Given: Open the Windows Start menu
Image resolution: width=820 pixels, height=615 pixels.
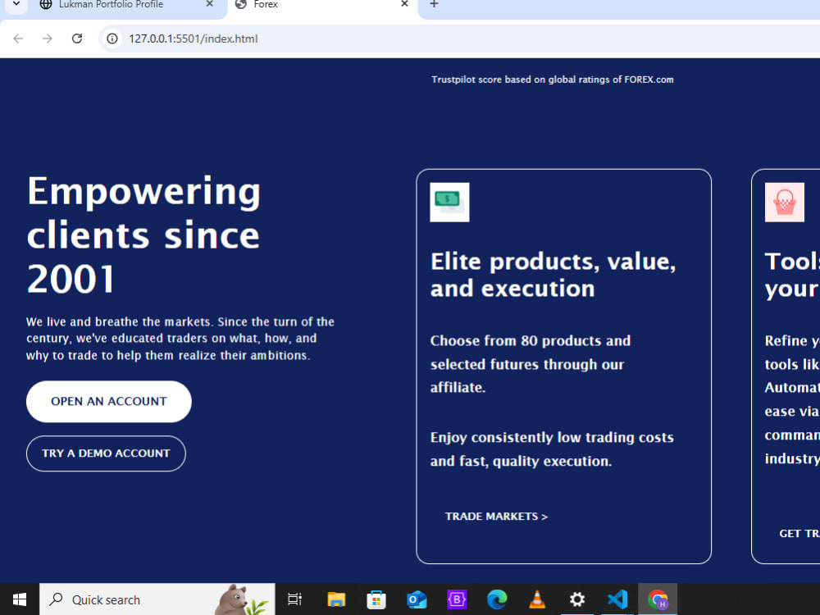Looking at the screenshot, I should [x=20, y=599].
